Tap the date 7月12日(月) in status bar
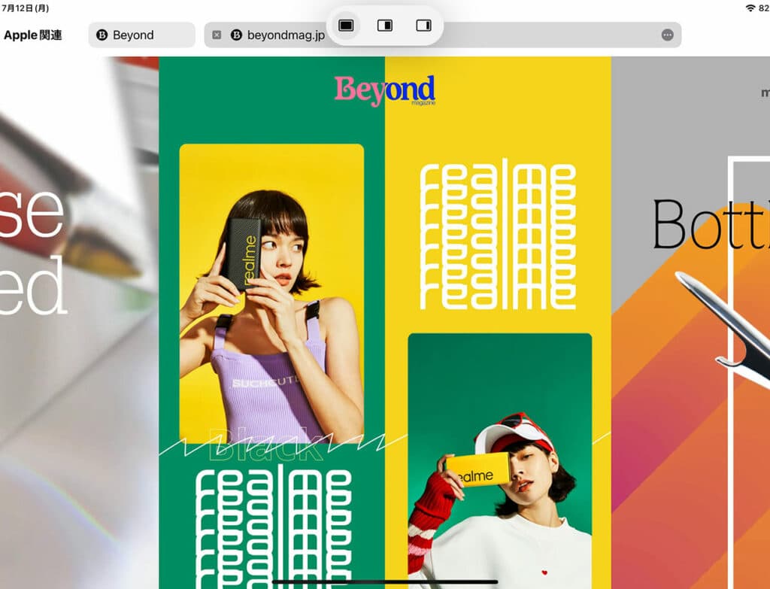The image size is (770, 589). 25,8
